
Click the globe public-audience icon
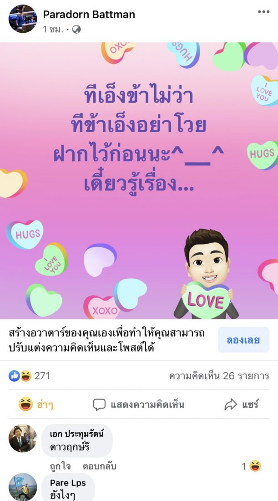pos(76,30)
